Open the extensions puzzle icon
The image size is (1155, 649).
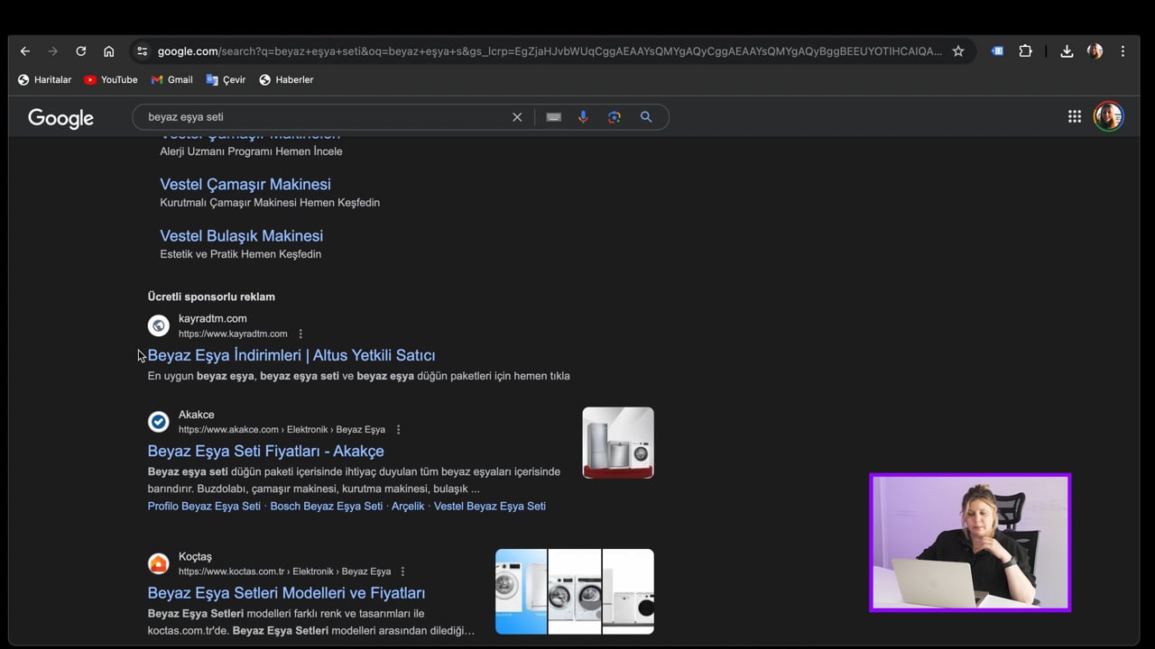(x=1025, y=51)
